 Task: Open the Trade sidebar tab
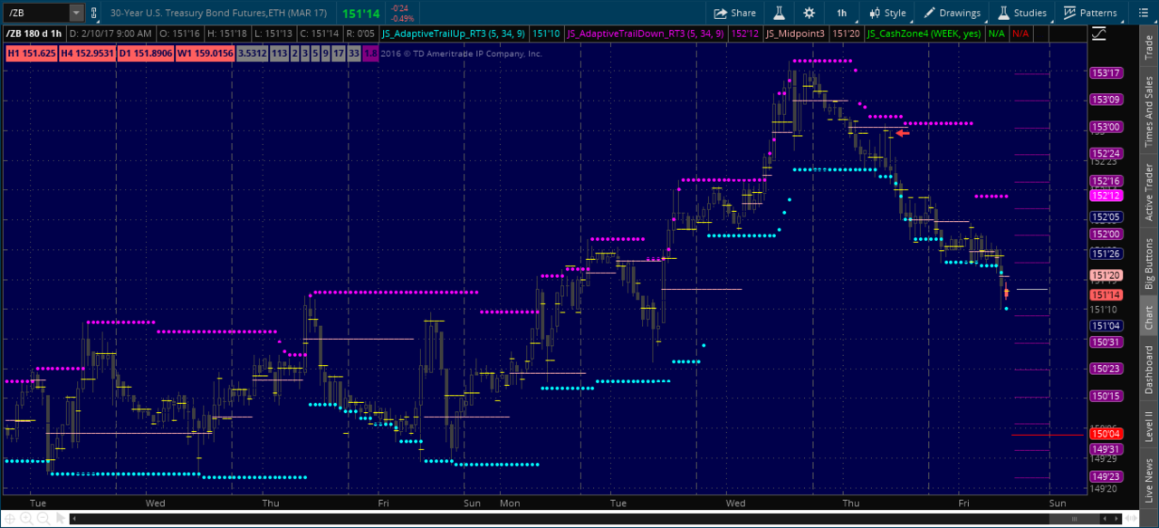click(1149, 47)
